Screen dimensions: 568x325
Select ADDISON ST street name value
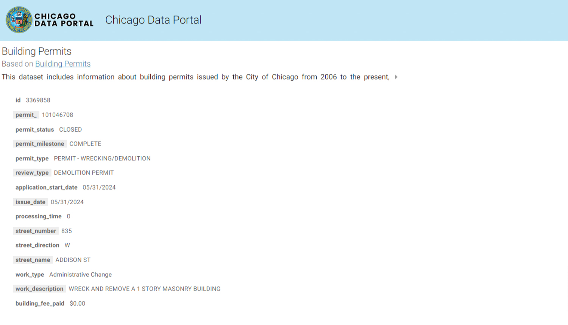coord(73,260)
